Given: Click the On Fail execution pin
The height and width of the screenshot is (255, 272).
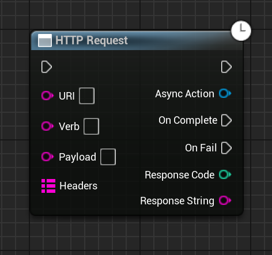Looking at the screenshot, I should click(226, 148).
